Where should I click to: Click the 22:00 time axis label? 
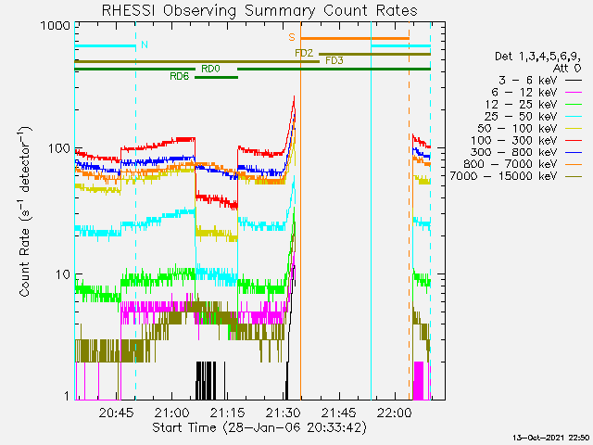point(395,413)
